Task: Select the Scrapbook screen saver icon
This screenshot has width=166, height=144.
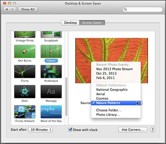Action: click(x=51, y=35)
